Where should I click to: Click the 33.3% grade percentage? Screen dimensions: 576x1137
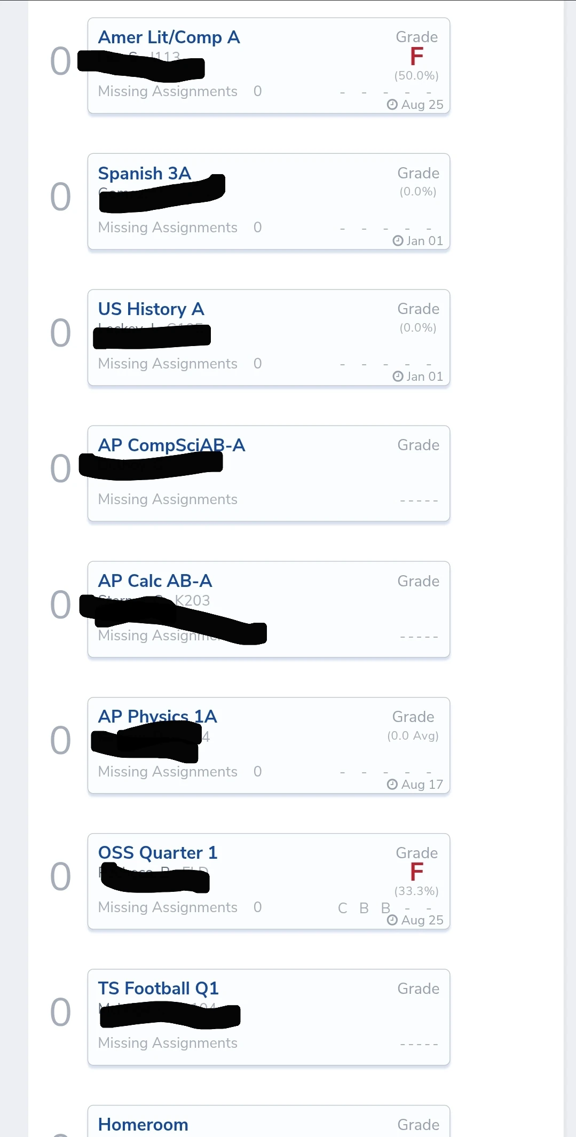coord(416,891)
